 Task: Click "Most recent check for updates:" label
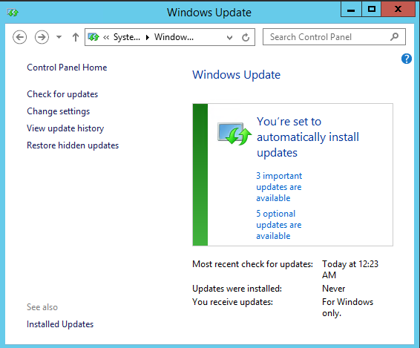tap(252, 264)
